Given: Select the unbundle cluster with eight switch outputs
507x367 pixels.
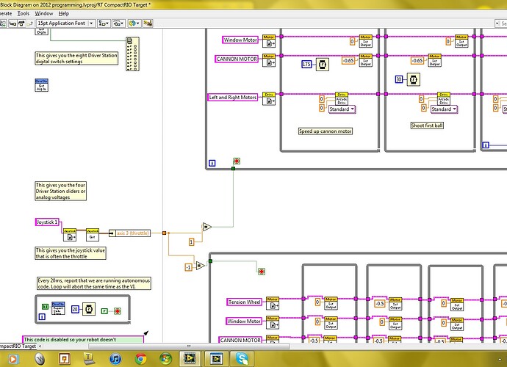Looking at the screenshot, I should (x=132, y=54).
